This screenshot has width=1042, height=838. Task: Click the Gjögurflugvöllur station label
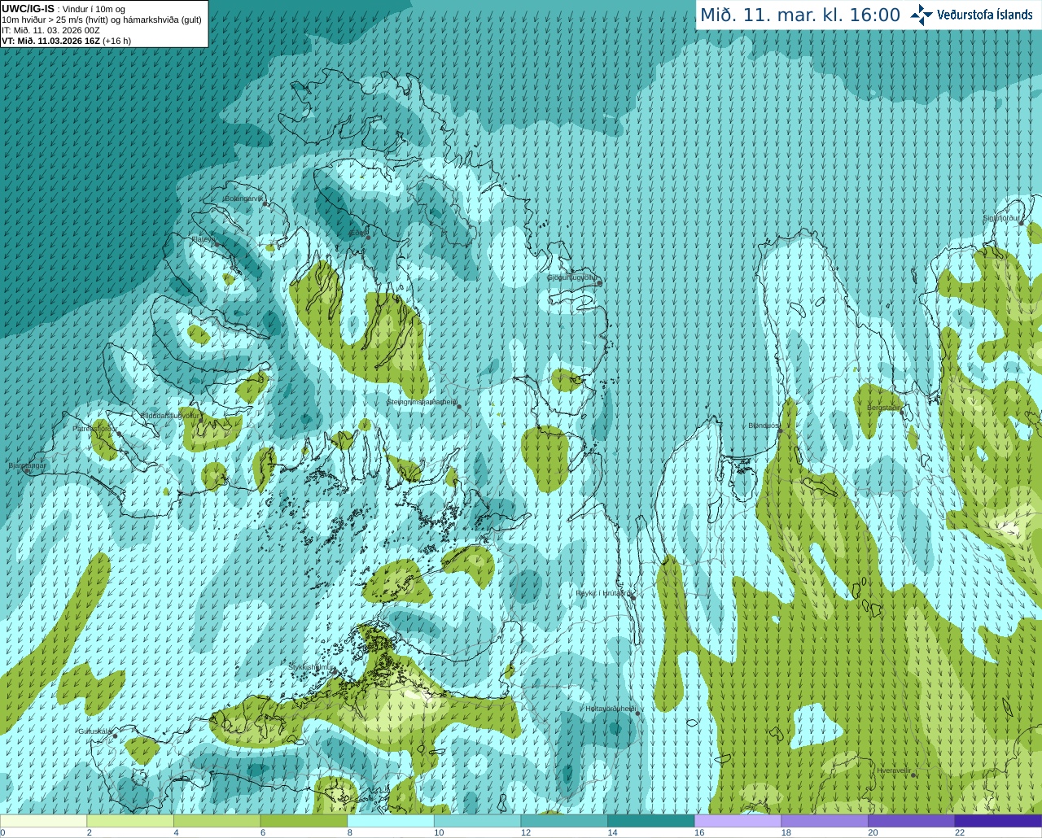pyautogui.click(x=571, y=277)
